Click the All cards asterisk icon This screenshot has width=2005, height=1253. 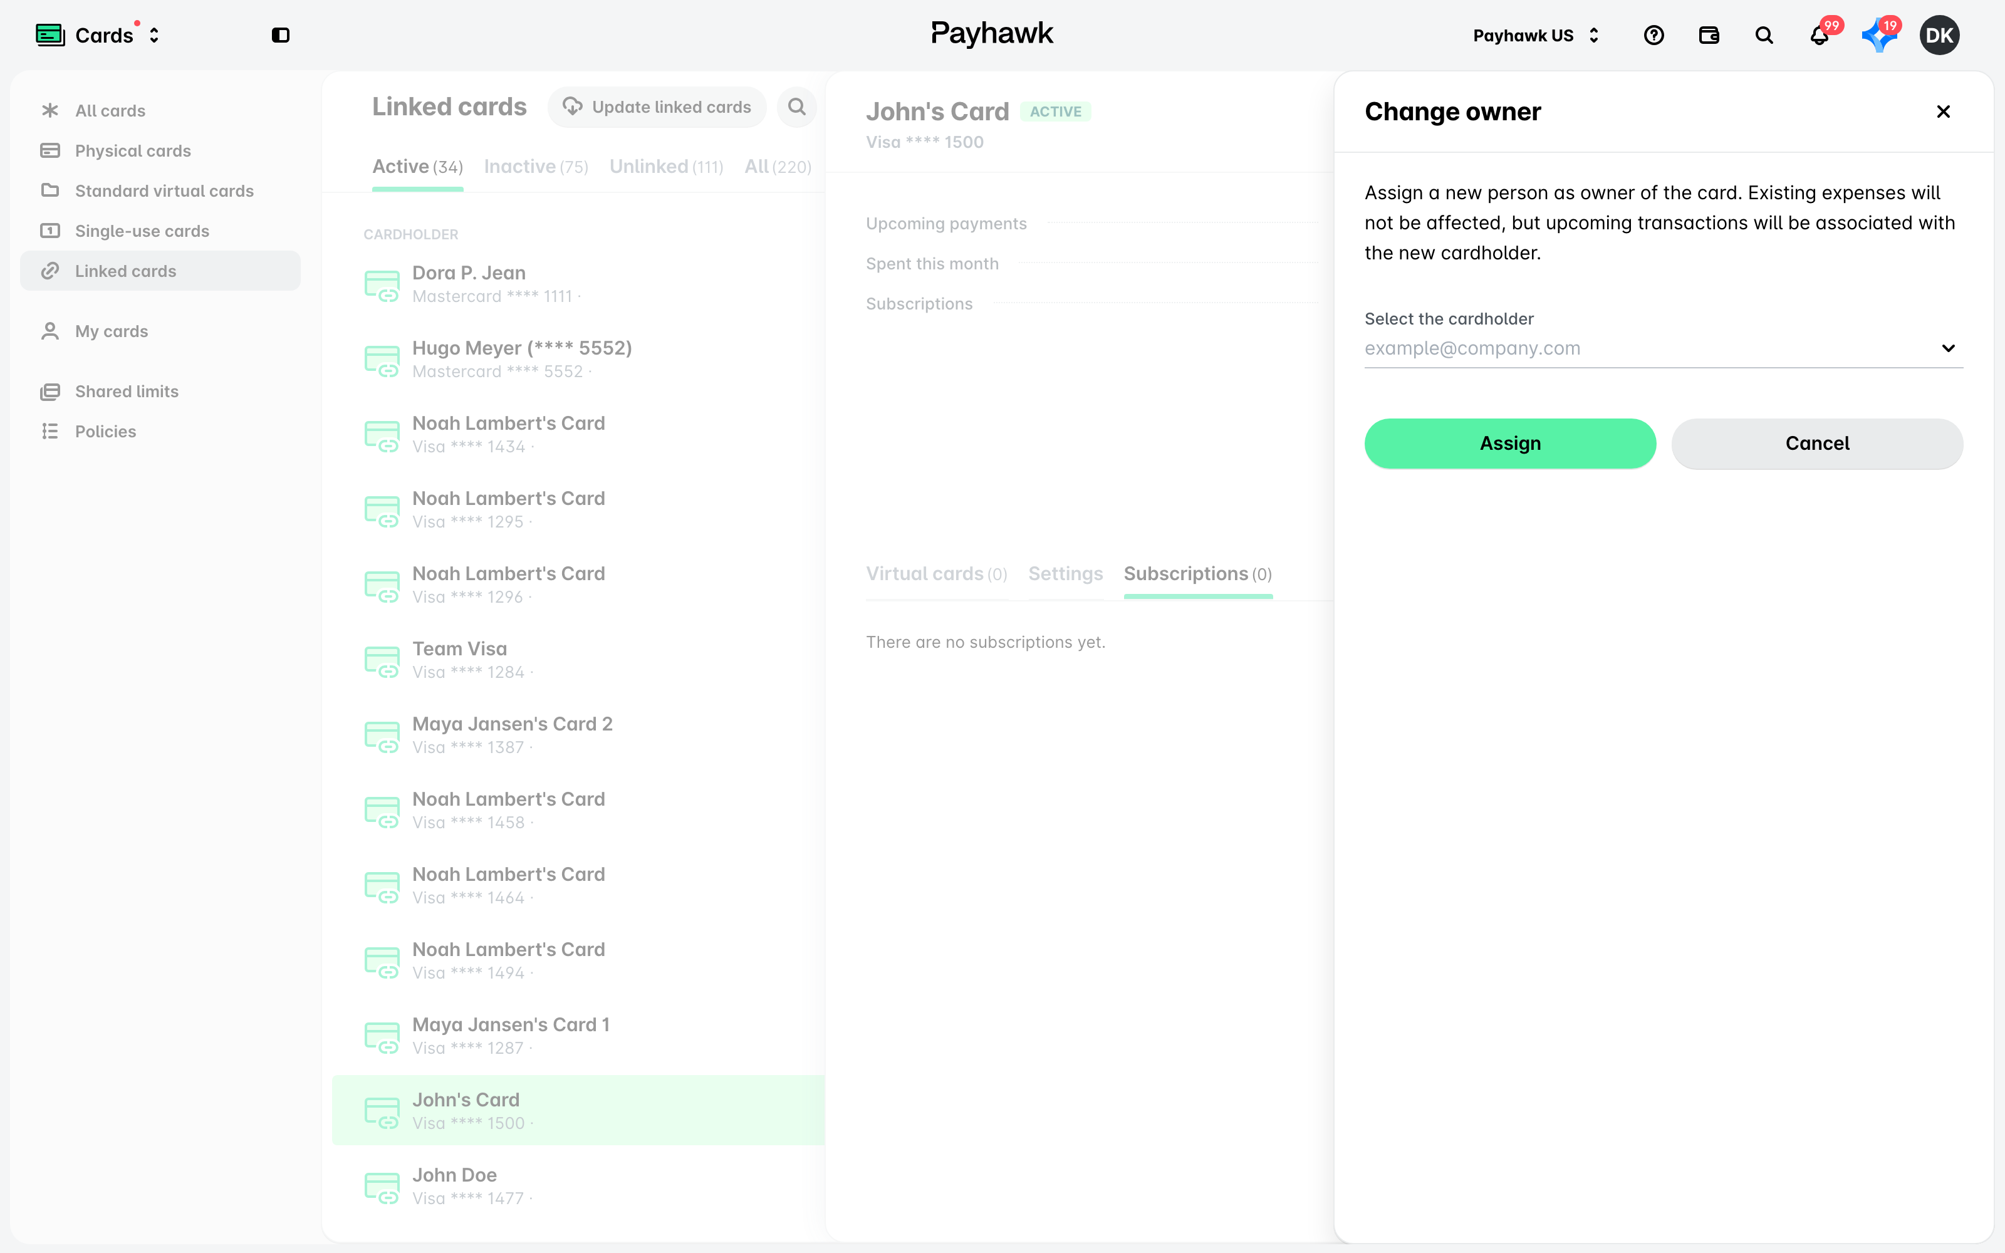49,110
